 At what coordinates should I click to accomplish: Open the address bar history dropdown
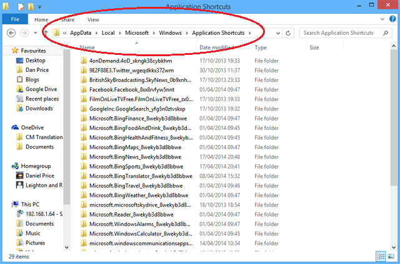(x=278, y=33)
